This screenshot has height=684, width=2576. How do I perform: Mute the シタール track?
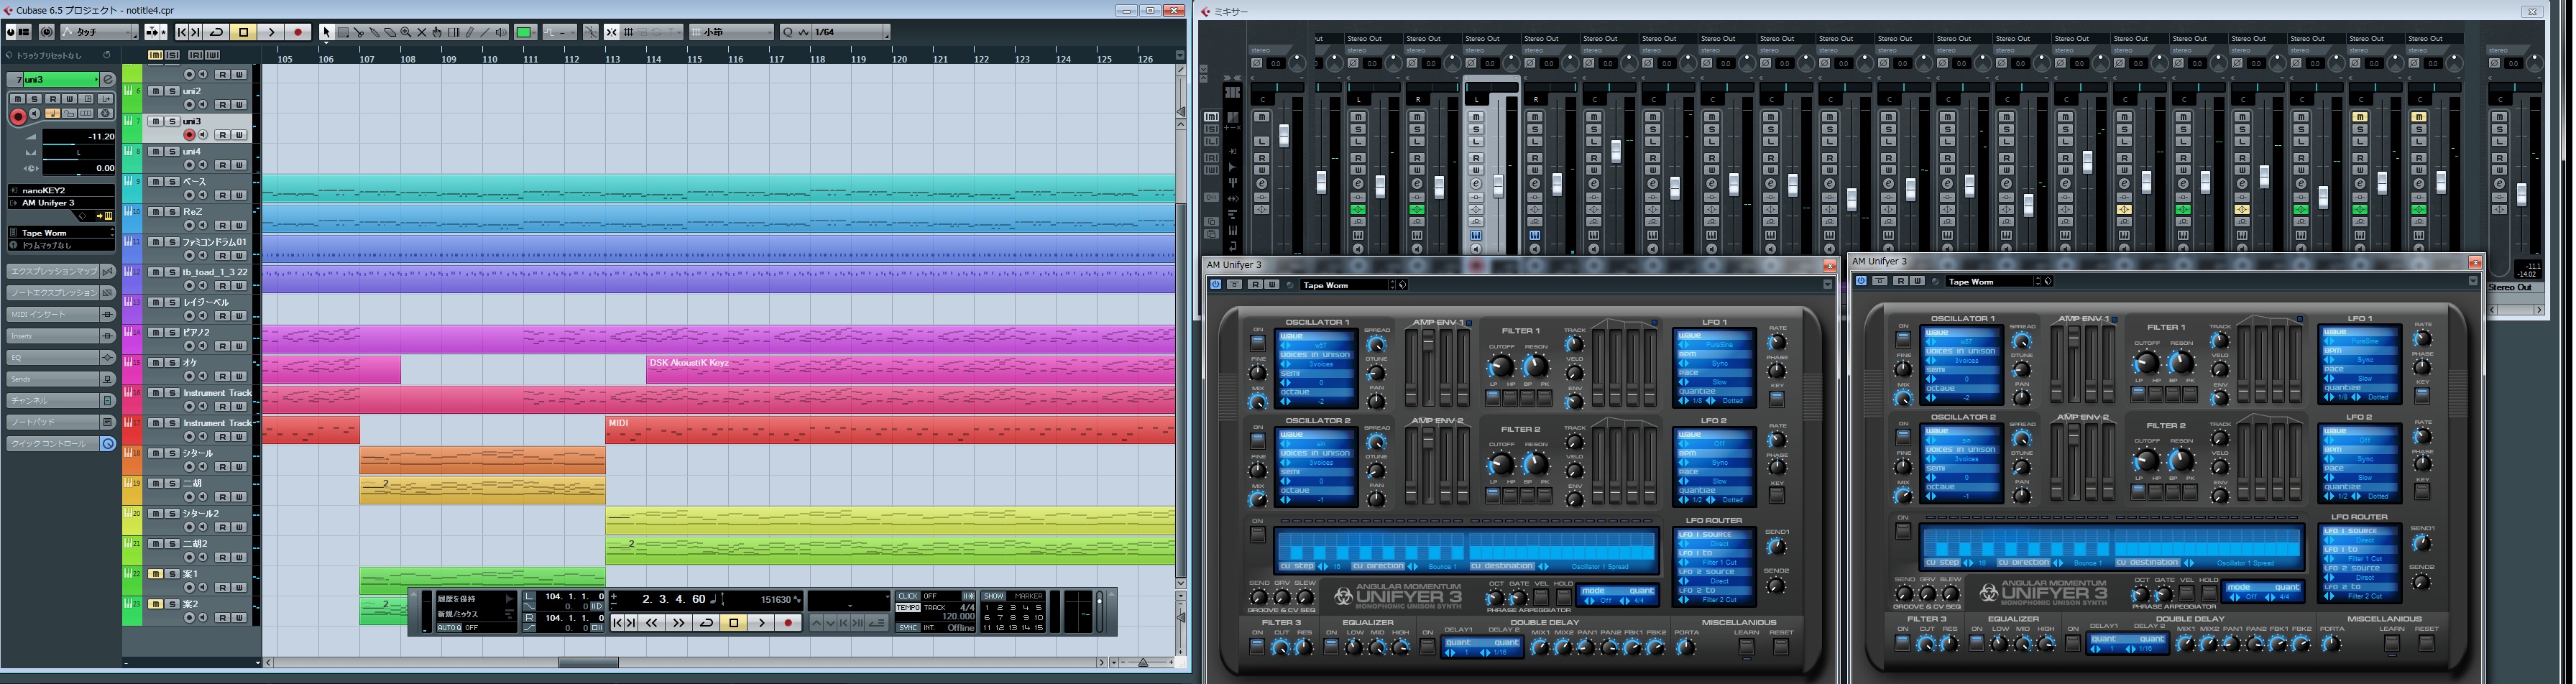[x=155, y=453]
